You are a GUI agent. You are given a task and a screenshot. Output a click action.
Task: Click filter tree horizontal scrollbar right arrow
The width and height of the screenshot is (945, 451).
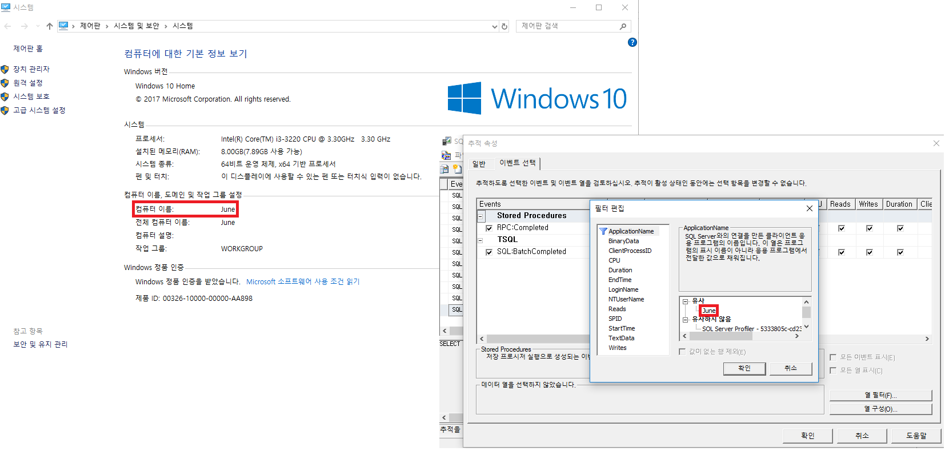(x=797, y=336)
